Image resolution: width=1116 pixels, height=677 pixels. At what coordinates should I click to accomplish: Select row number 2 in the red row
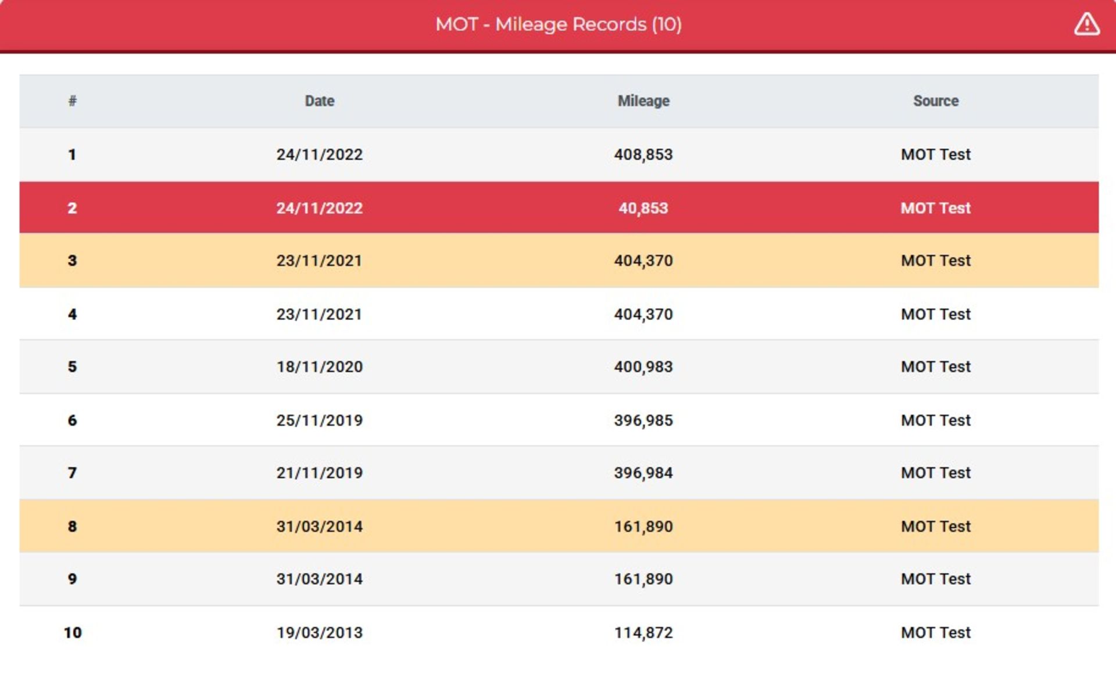click(x=72, y=208)
